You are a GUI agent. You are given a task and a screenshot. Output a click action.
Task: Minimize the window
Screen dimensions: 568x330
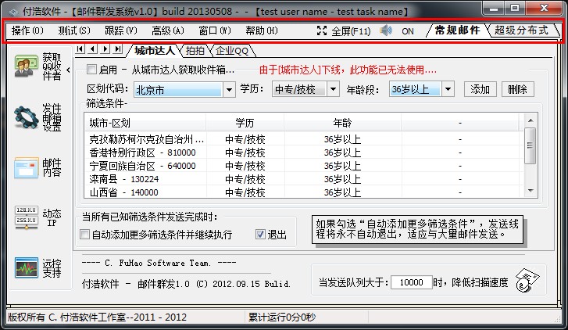pos(493,9)
